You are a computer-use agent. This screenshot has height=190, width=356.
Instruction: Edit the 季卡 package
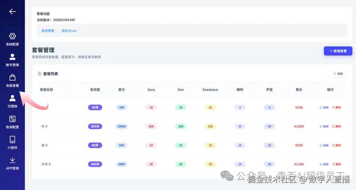point(324,145)
